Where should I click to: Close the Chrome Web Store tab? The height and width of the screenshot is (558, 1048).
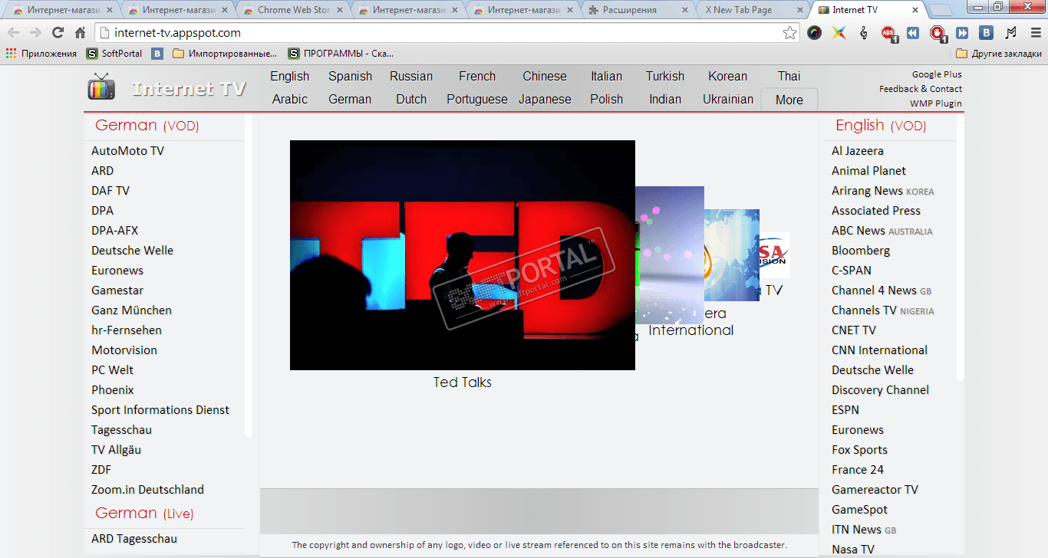340,10
